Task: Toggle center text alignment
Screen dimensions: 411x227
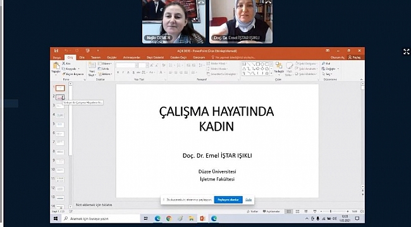Action: (x=176, y=73)
